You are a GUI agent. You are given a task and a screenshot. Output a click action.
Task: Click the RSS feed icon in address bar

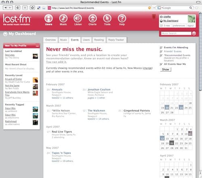click(x=149, y=8)
